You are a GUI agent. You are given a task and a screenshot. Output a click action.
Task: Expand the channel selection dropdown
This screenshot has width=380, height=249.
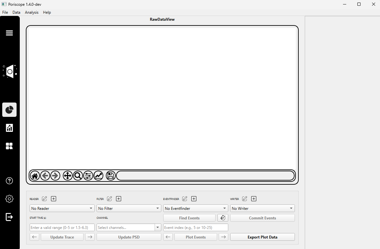[x=157, y=227]
